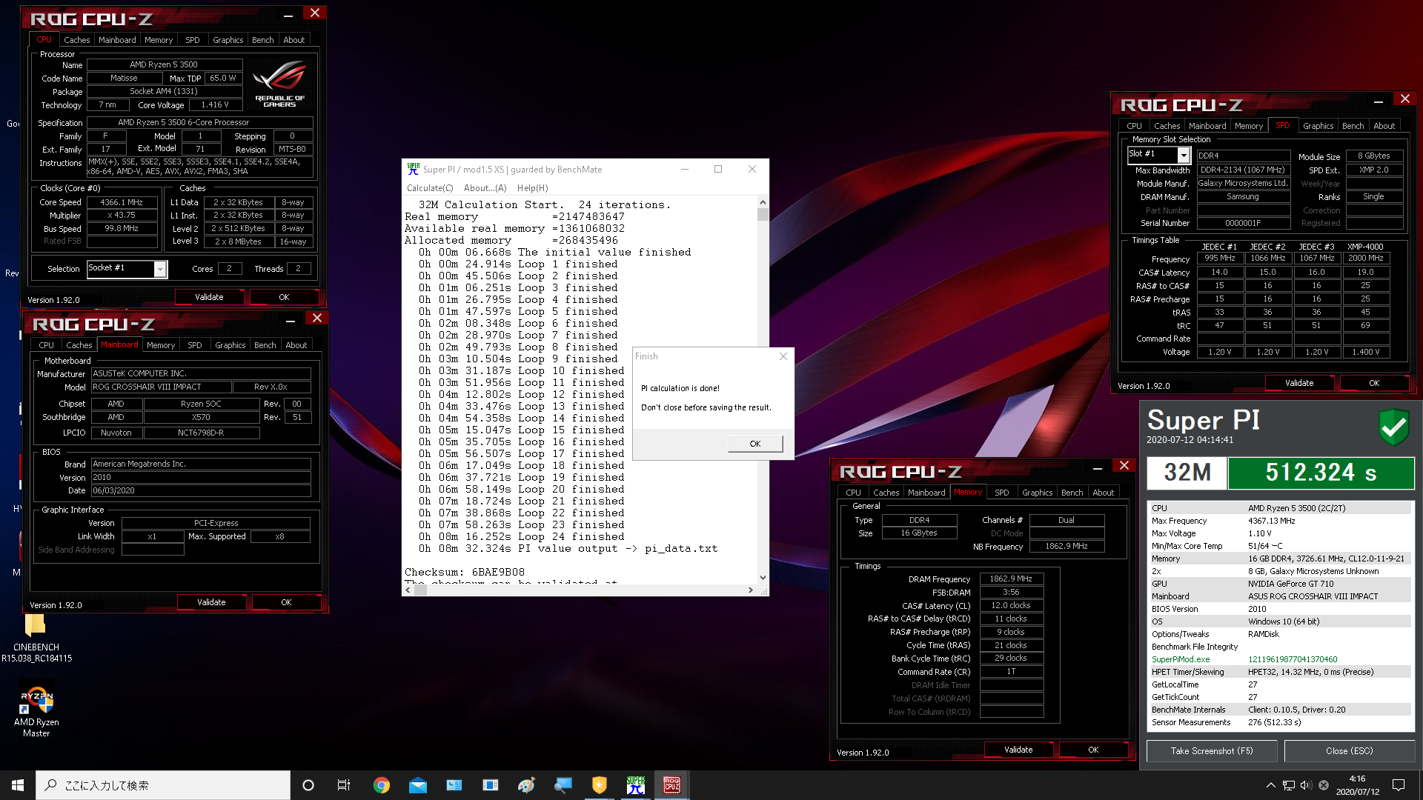This screenshot has height=800, width=1423.
Task: Click the Module Manuf. Galaxy Microsystems field
Action: coord(1243,183)
